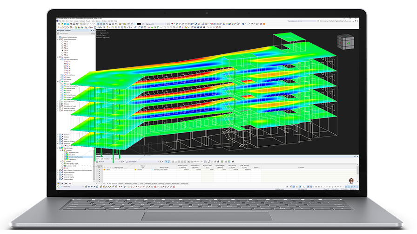Open the Help menu
The height and width of the screenshot is (234, 417).
[116, 21]
